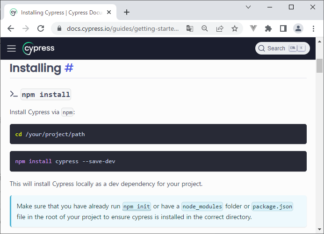The image size is (324, 234).
Task: Bookmark this tab with the star icon
Action: pos(235,28)
